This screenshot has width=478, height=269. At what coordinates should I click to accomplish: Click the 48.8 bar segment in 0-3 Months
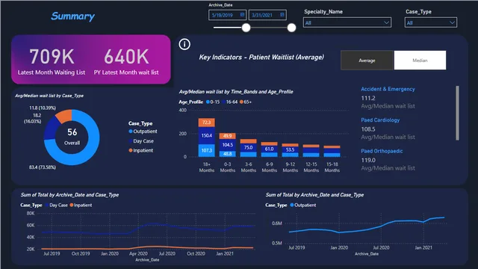click(227, 154)
